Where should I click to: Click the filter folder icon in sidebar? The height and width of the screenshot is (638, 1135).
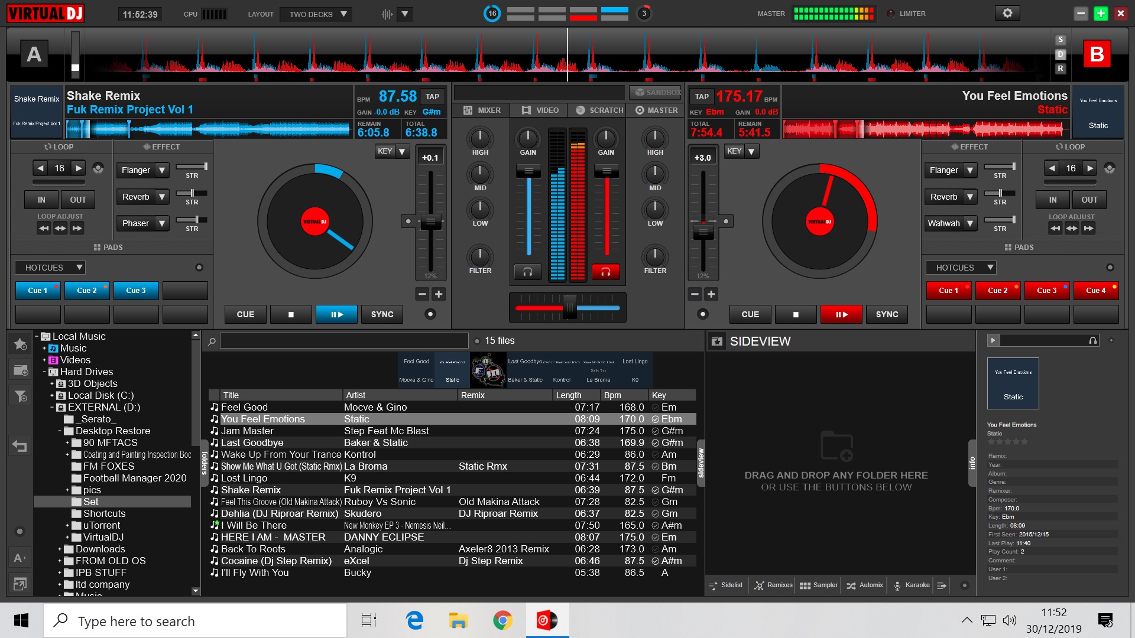[x=20, y=396]
